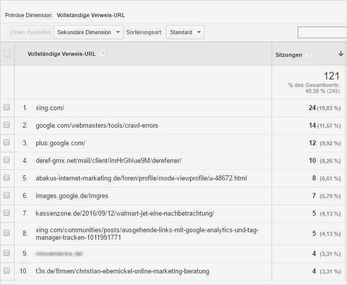Open abakus-internet-marketing.de profile link
This screenshot has width=347, height=285.
point(141,178)
